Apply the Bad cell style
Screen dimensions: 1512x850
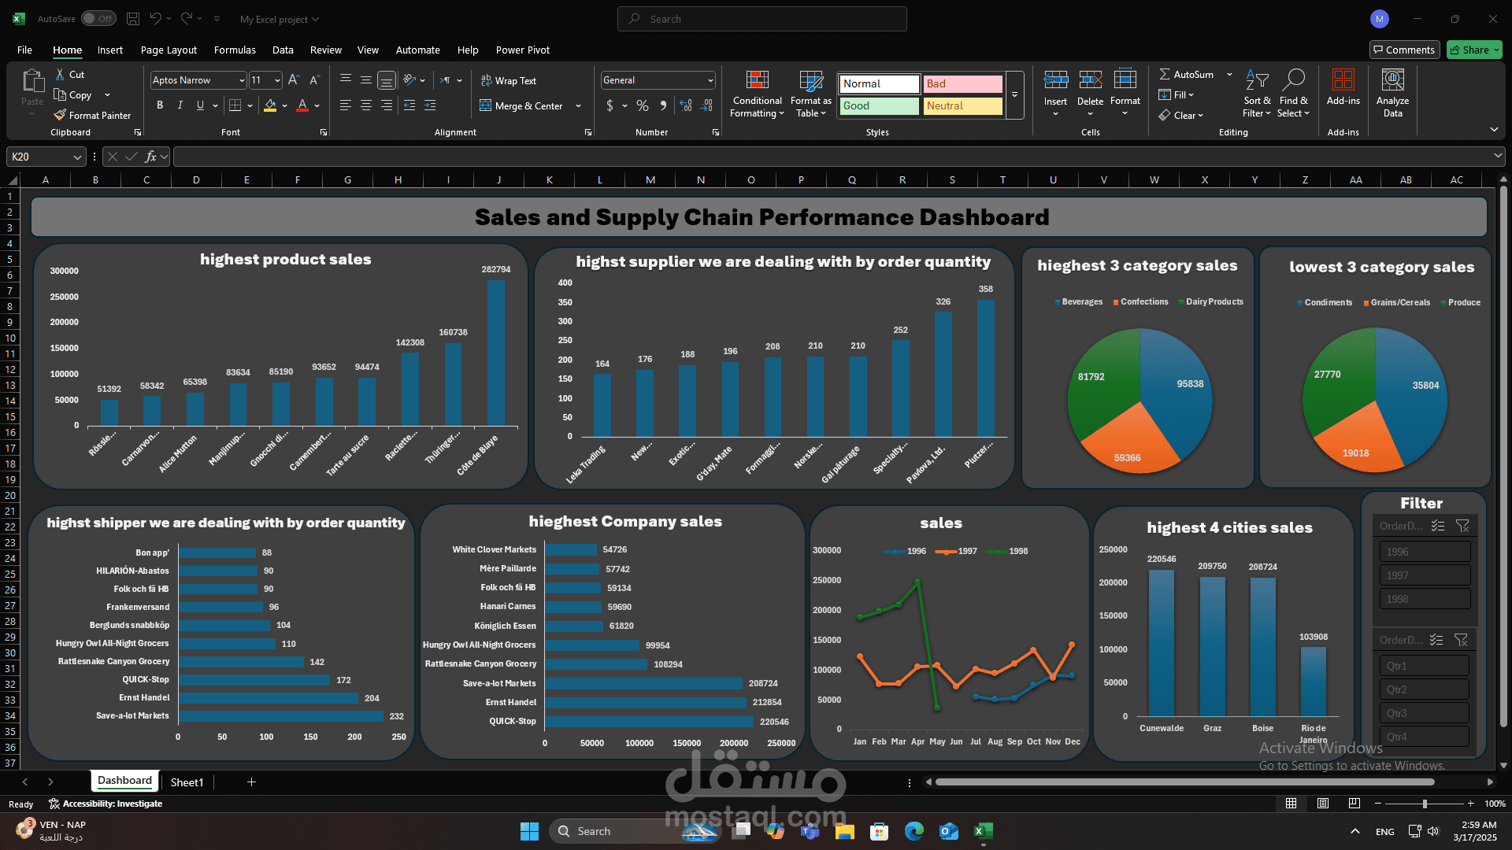pyautogui.click(x=962, y=84)
